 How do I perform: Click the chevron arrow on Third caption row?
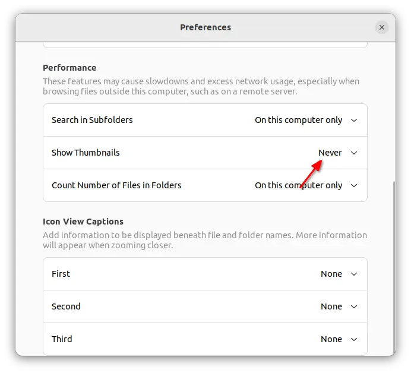(x=354, y=339)
